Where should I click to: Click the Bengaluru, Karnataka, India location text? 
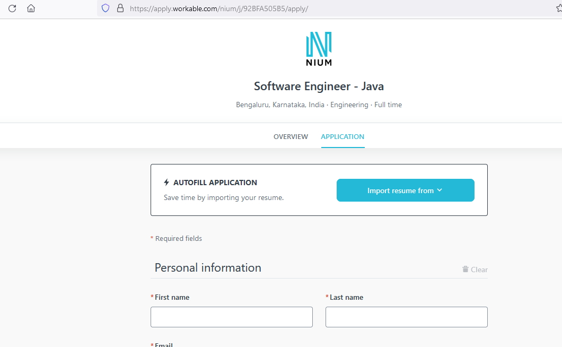[280, 105]
